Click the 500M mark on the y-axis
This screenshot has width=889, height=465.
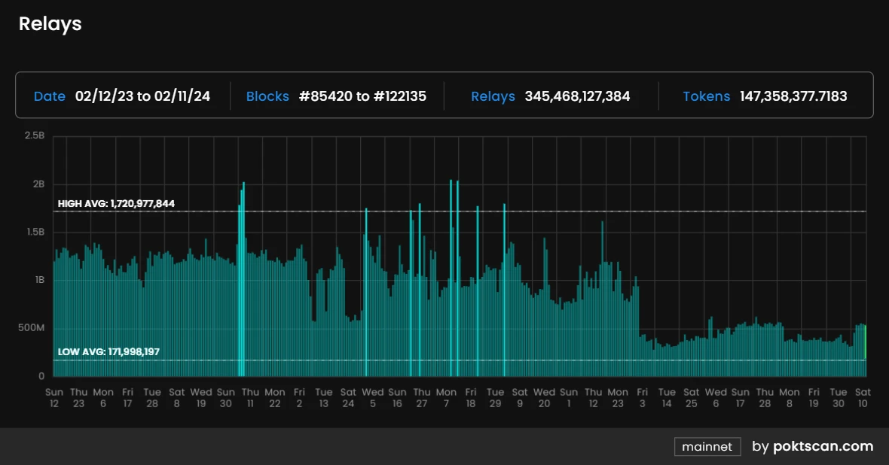click(x=32, y=328)
